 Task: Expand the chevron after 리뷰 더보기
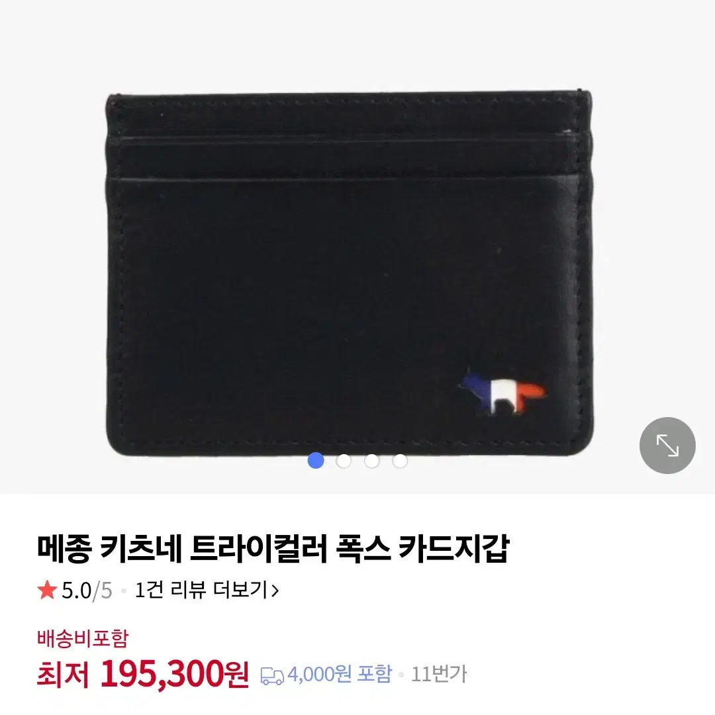(x=275, y=591)
